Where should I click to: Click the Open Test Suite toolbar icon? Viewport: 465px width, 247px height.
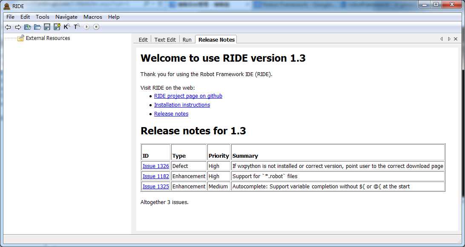pos(28,27)
